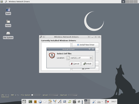Click the partially hidden Close button
Viewport: 139px width, 104px height.
[85, 69]
